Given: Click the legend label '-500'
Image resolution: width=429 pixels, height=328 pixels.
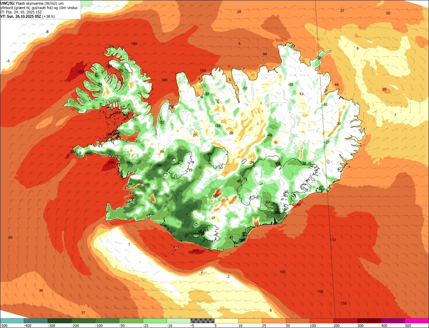Looking at the screenshot, I should (x=4, y=326).
